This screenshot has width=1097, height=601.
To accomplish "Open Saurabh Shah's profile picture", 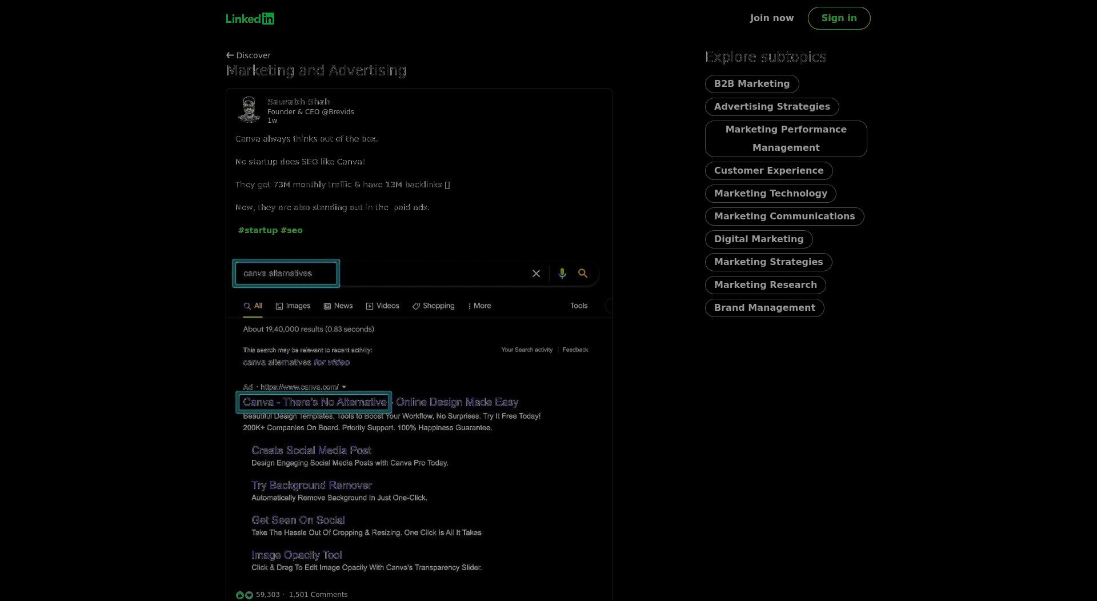I will pyautogui.click(x=249, y=109).
